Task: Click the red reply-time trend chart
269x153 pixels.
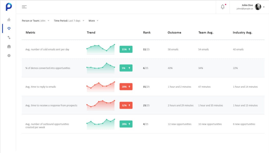Action: (x=101, y=87)
